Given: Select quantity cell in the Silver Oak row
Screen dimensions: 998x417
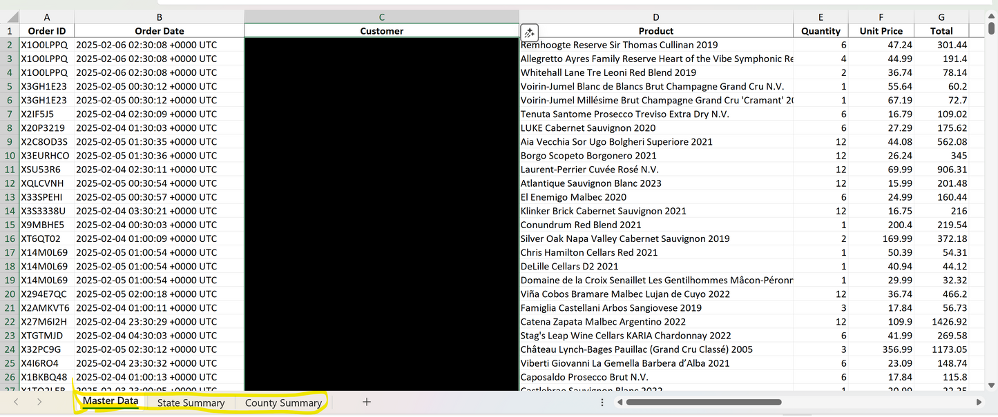Looking at the screenshot, I should [821, 238].
